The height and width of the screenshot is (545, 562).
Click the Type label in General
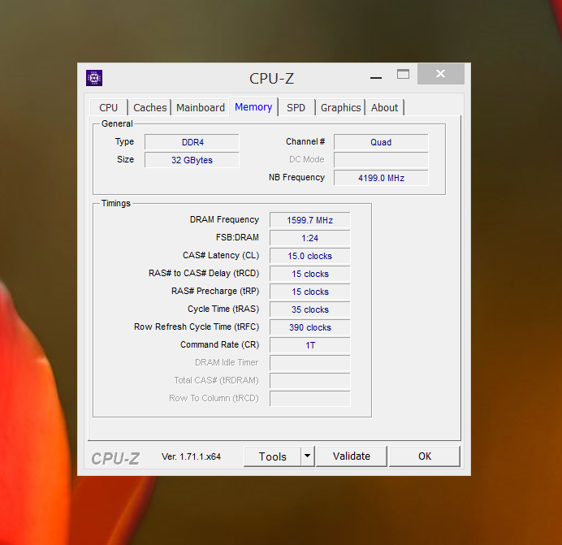coord(124,141)
